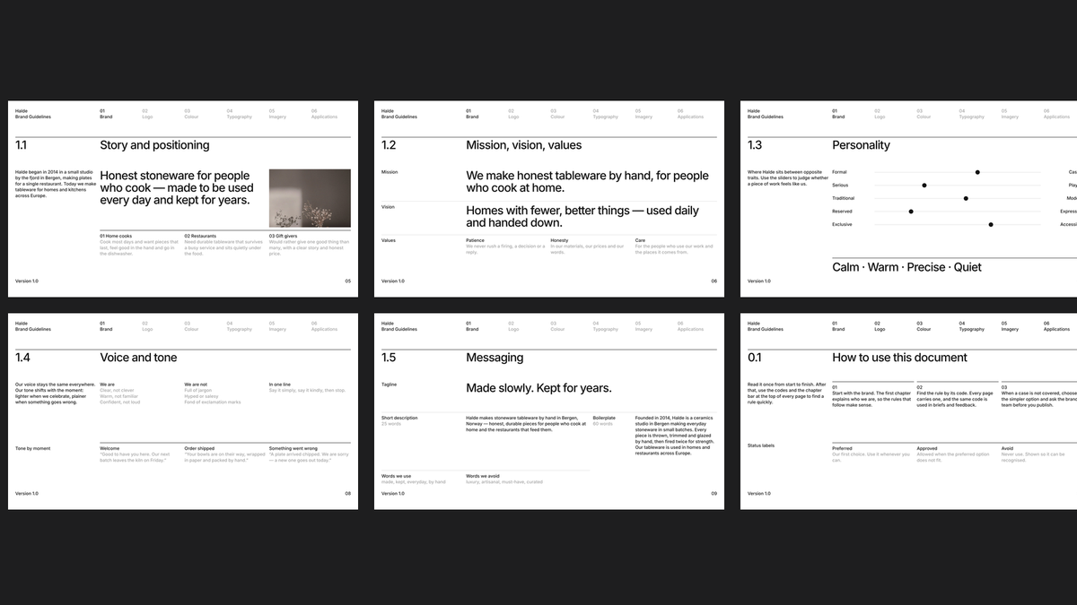Open the 04 Typography tab on slide 1.2
Image resolution: width=1077 pixels, height=605 pixels.
(x=606, y=114)
